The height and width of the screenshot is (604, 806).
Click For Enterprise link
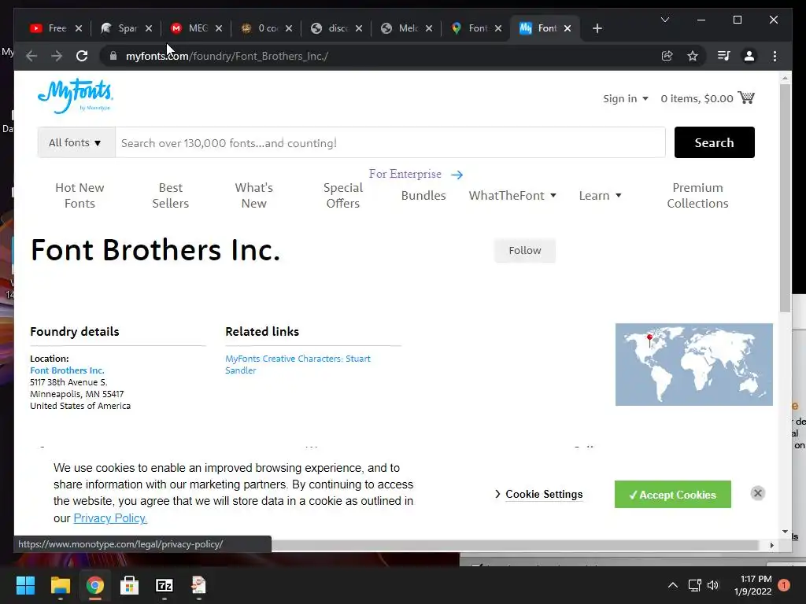pyautogui.click(x=405, y=174)
